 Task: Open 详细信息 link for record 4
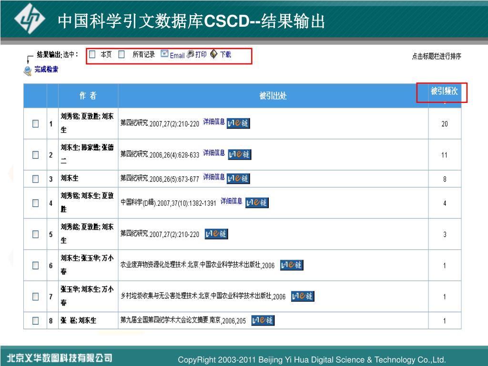tap(231, 201)
